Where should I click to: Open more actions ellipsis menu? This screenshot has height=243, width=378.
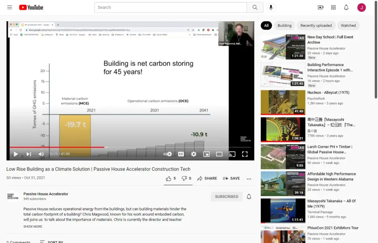click(x=249, y=179)
